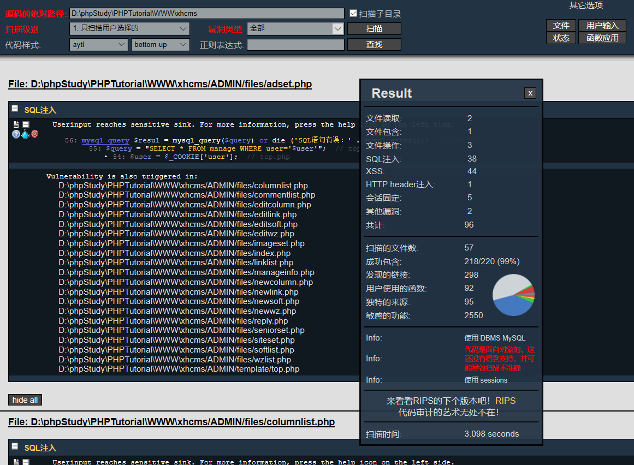This screenshot has height=465, width=634.
Task: Open the code viewer file icon in adset.php block
Action: (x=16, y=124)
